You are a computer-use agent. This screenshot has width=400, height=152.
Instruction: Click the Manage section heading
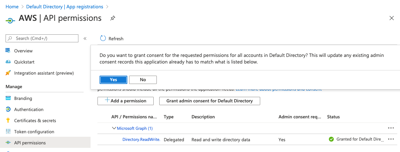point(14,87)
